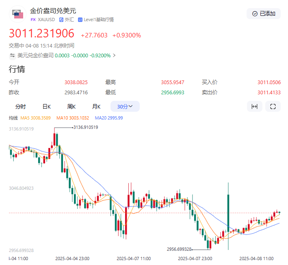This screenshot has height=265, width=288.
Task: Click the +27.7603 price change
Action: [94, 35]
